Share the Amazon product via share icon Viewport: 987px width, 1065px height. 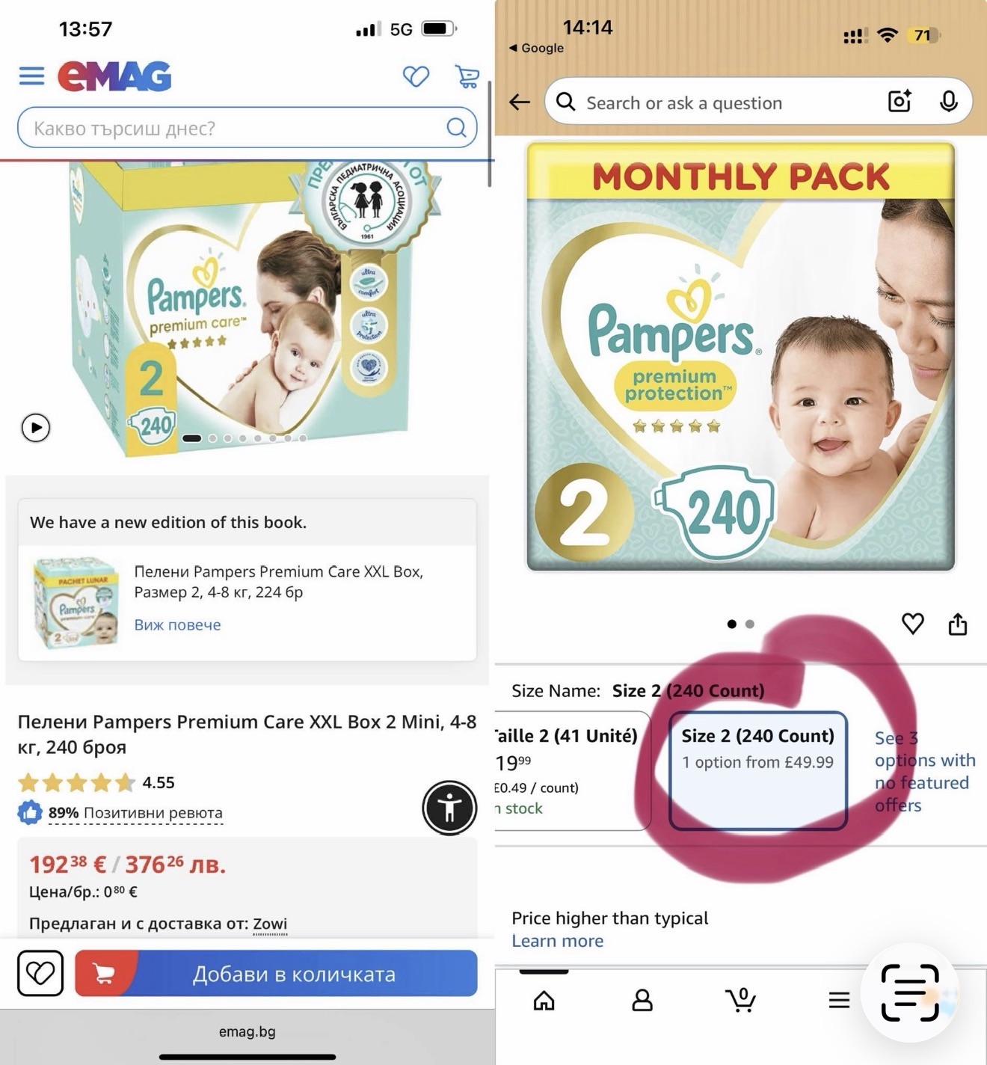point(958,624)
